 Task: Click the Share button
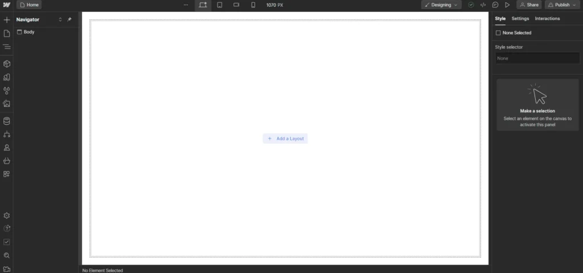[x=529, y=5]
